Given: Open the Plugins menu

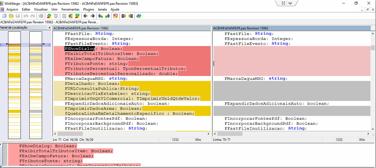Looking at the screenshot, I should coord(89,10).
